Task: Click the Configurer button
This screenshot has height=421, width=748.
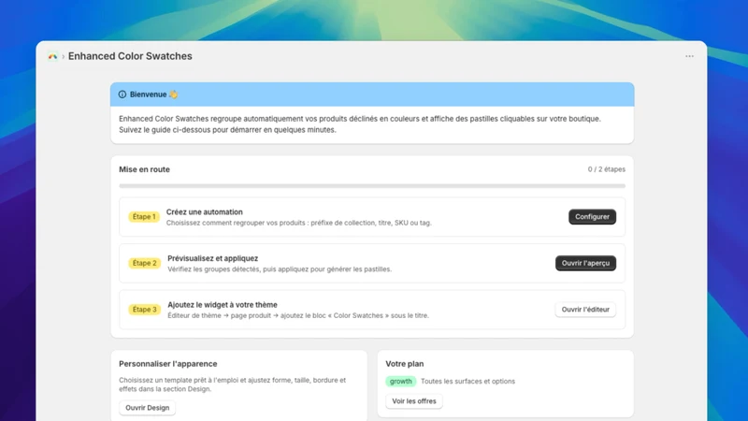Action: [x=592, y=217]
